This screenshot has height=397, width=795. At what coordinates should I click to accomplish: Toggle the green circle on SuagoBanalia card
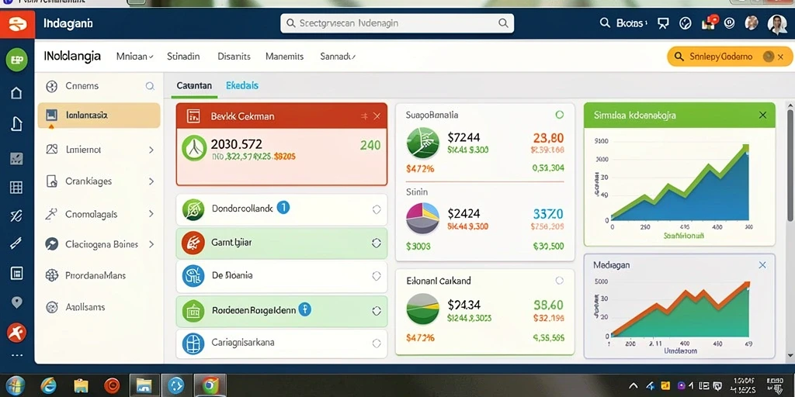pos(559,115)
